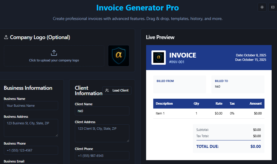The image size is (277, 164).
Task: Focus the Business Address text area
Action: [x=31, y=128]
